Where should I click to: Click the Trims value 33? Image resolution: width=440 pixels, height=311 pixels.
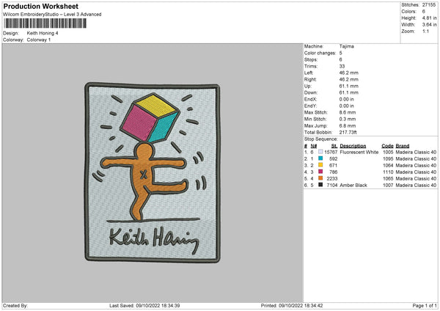pyautogui.click(x=342, y=66)
